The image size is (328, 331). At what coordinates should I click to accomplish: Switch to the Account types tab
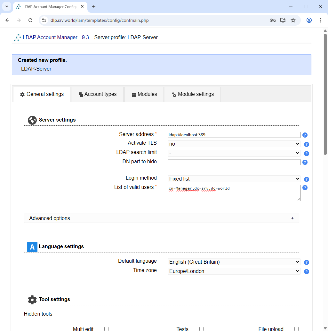tap(98, 94)
